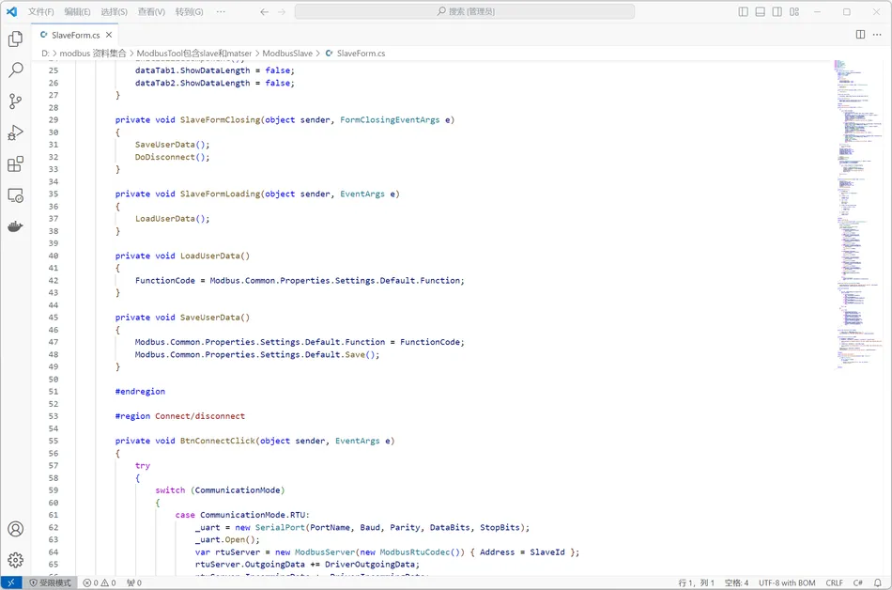Screen dimensions: 892x590
Task: Change indentation via '空格: 4'
Action: [737, 582]
